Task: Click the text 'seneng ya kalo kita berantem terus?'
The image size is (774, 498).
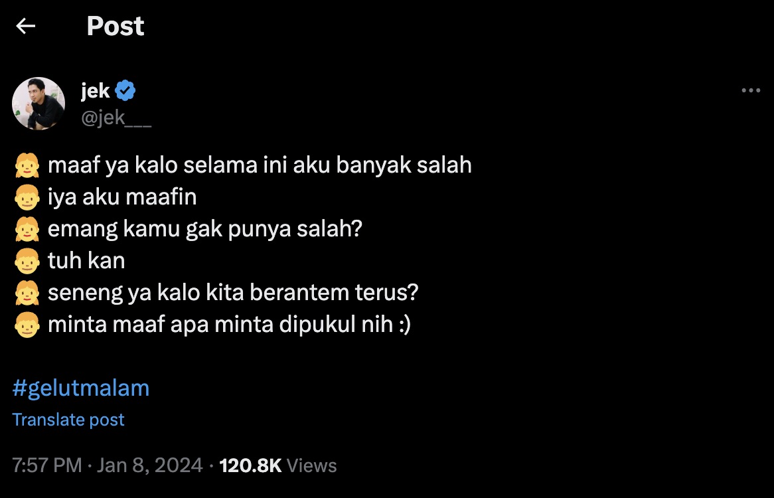Action: [x=233, y=293]
